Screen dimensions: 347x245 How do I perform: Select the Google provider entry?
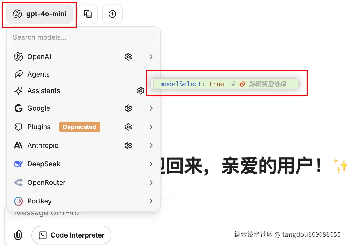84,108
